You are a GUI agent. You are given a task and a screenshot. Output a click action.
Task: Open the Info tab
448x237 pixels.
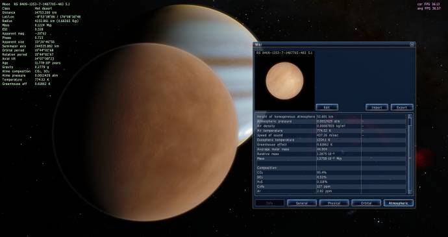click(269, 203)
